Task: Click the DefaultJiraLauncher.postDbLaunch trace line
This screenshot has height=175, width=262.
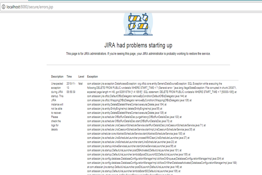Action: point(134,167)
